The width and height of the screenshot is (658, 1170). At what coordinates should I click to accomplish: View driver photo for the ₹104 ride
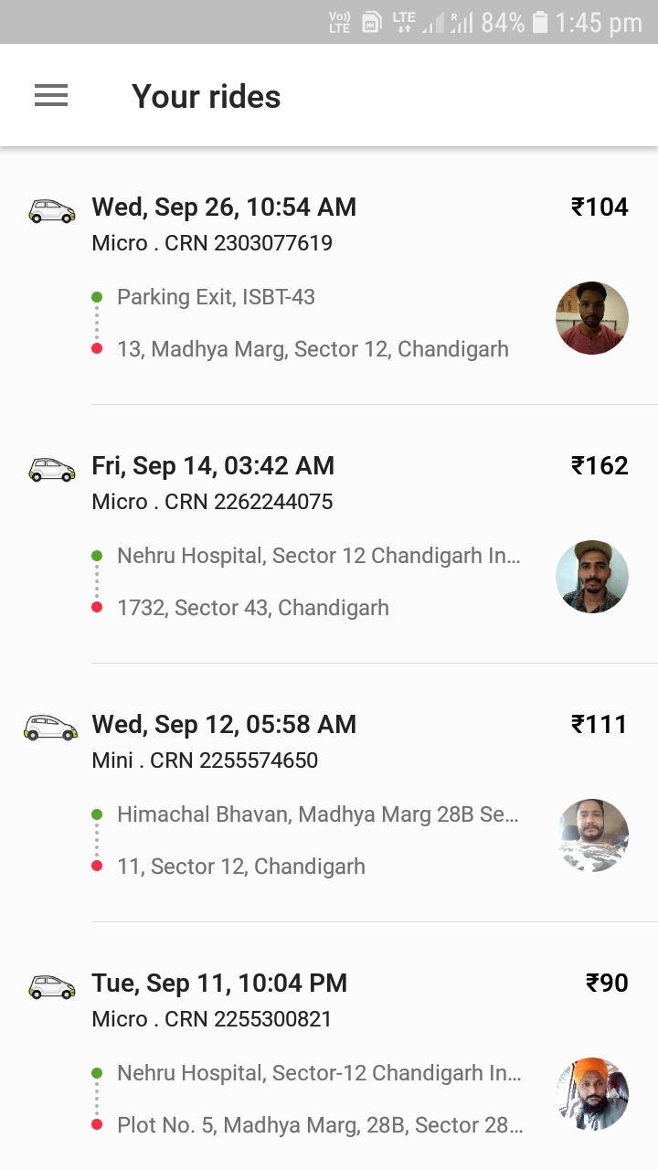(x=591, y=318)
